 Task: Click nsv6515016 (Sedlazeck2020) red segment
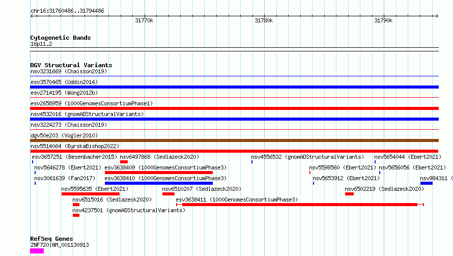[x=76, y=205]
